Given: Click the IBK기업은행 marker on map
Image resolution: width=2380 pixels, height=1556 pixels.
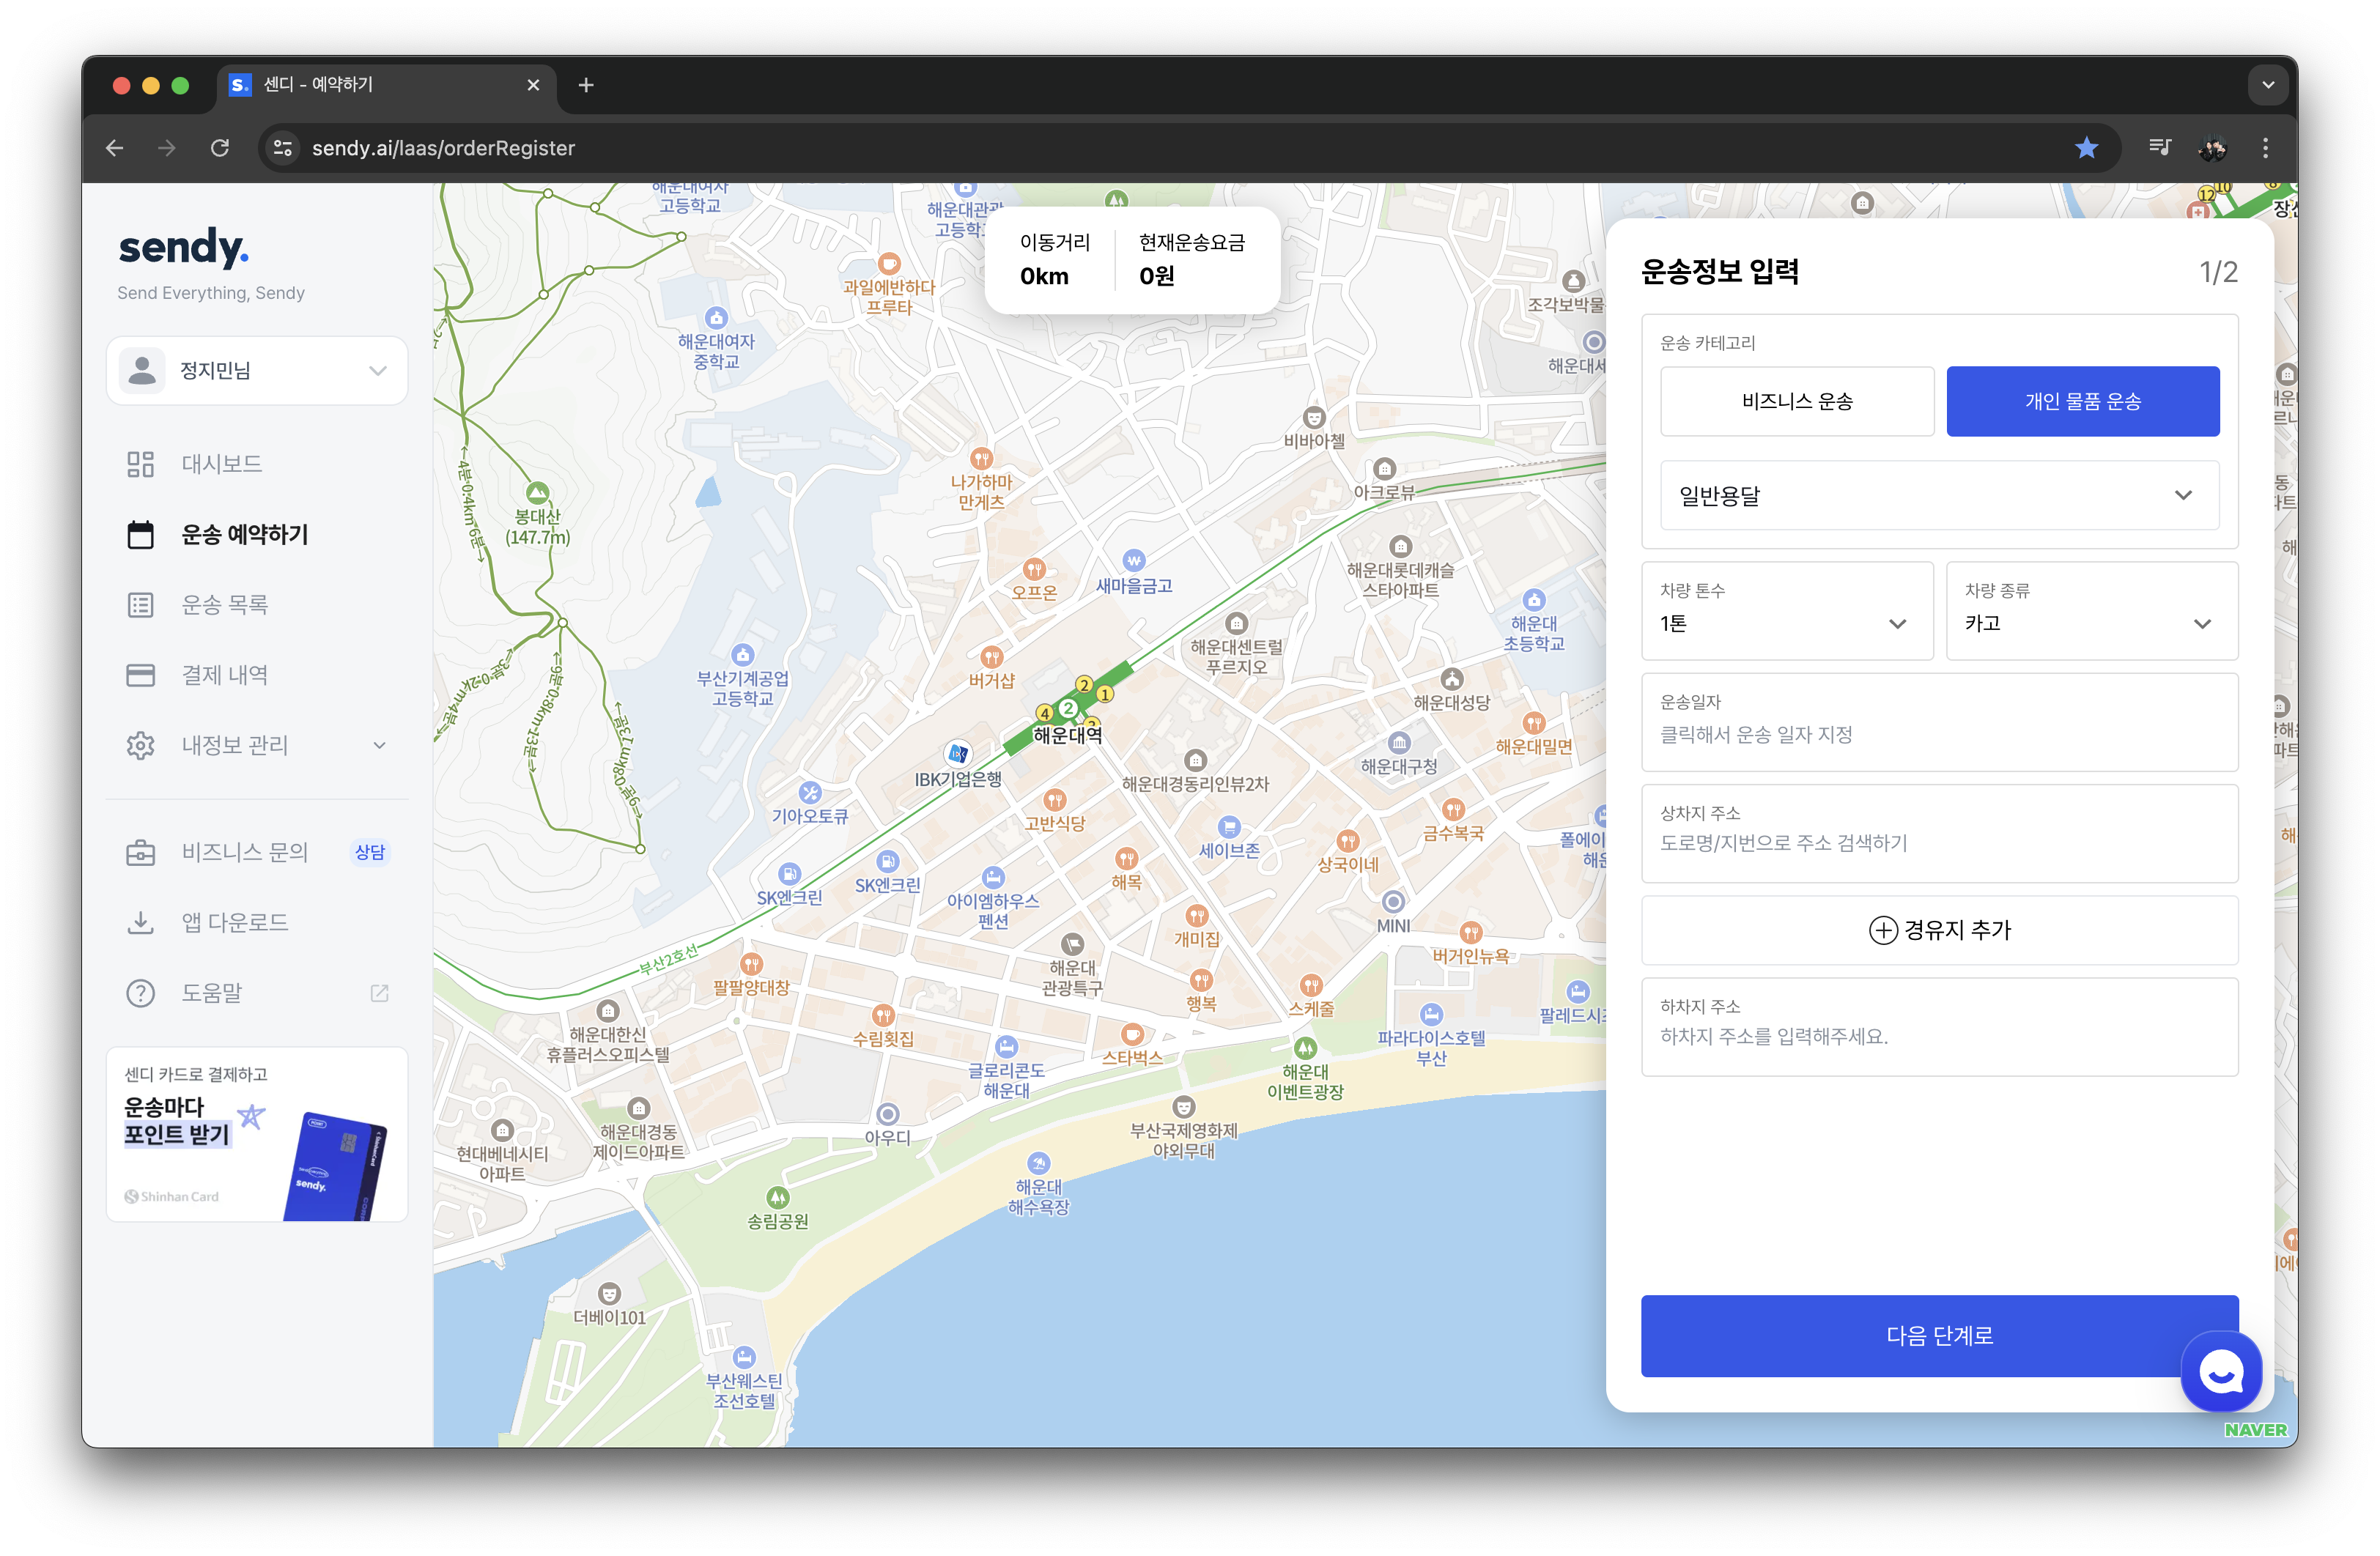Looking at the screenshot, I should point(957,754).
